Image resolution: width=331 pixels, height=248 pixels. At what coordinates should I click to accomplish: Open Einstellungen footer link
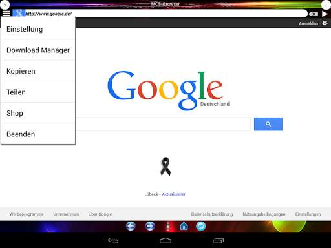pyautogui.click(x=308, y=214)
